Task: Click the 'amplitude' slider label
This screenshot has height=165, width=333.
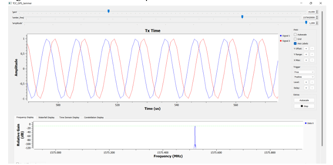Action: pyautogui.click(x=17, y=23)
